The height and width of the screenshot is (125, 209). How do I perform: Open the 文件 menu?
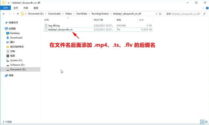[5, 8]
